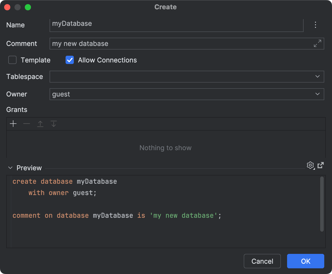Screen dimensions: 332x274
Task: Click the Cancel button
Action: tap(262, 261)
